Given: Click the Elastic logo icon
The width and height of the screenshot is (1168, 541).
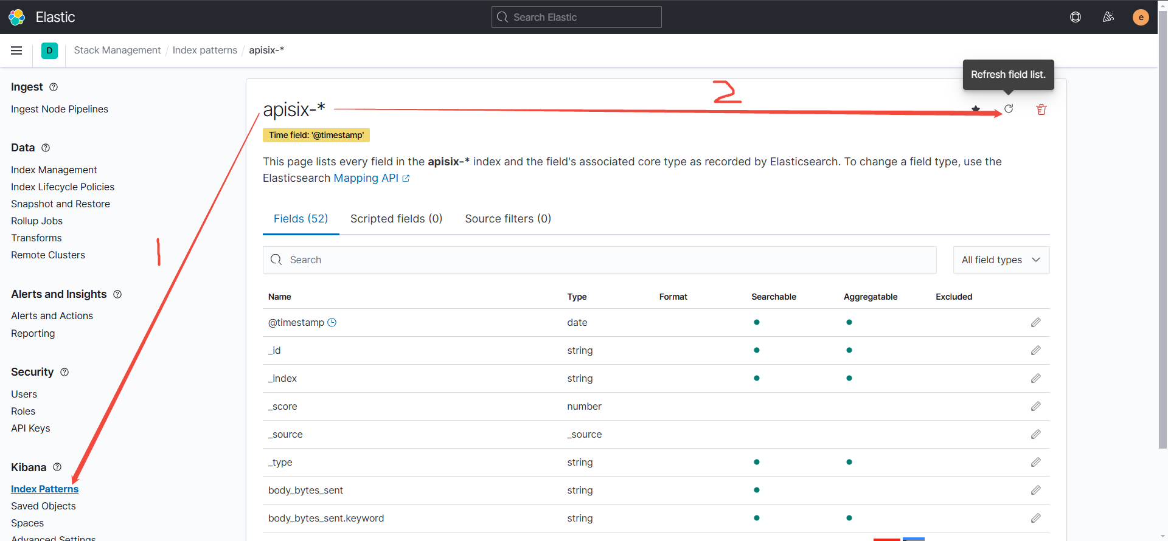Looking at the screenshot, I should [17, 17].
